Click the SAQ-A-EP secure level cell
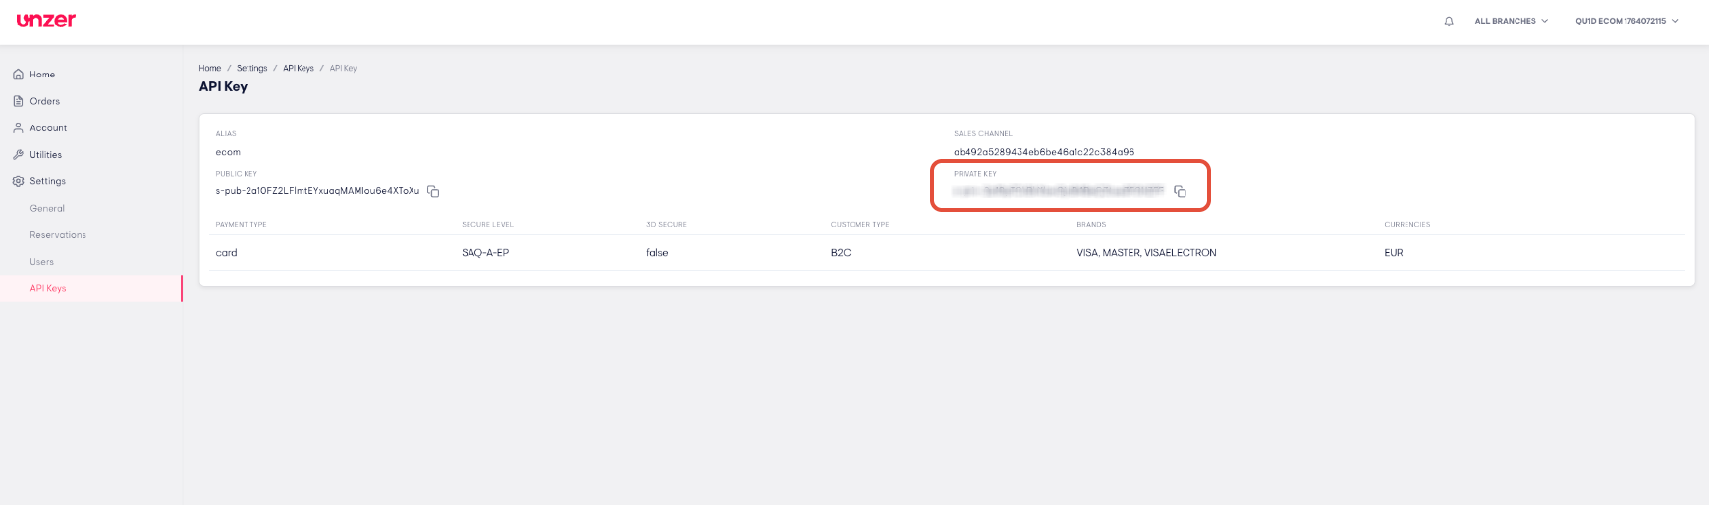Image resolution: width=1709 pixels, height=505 pixels. (485, 253)
